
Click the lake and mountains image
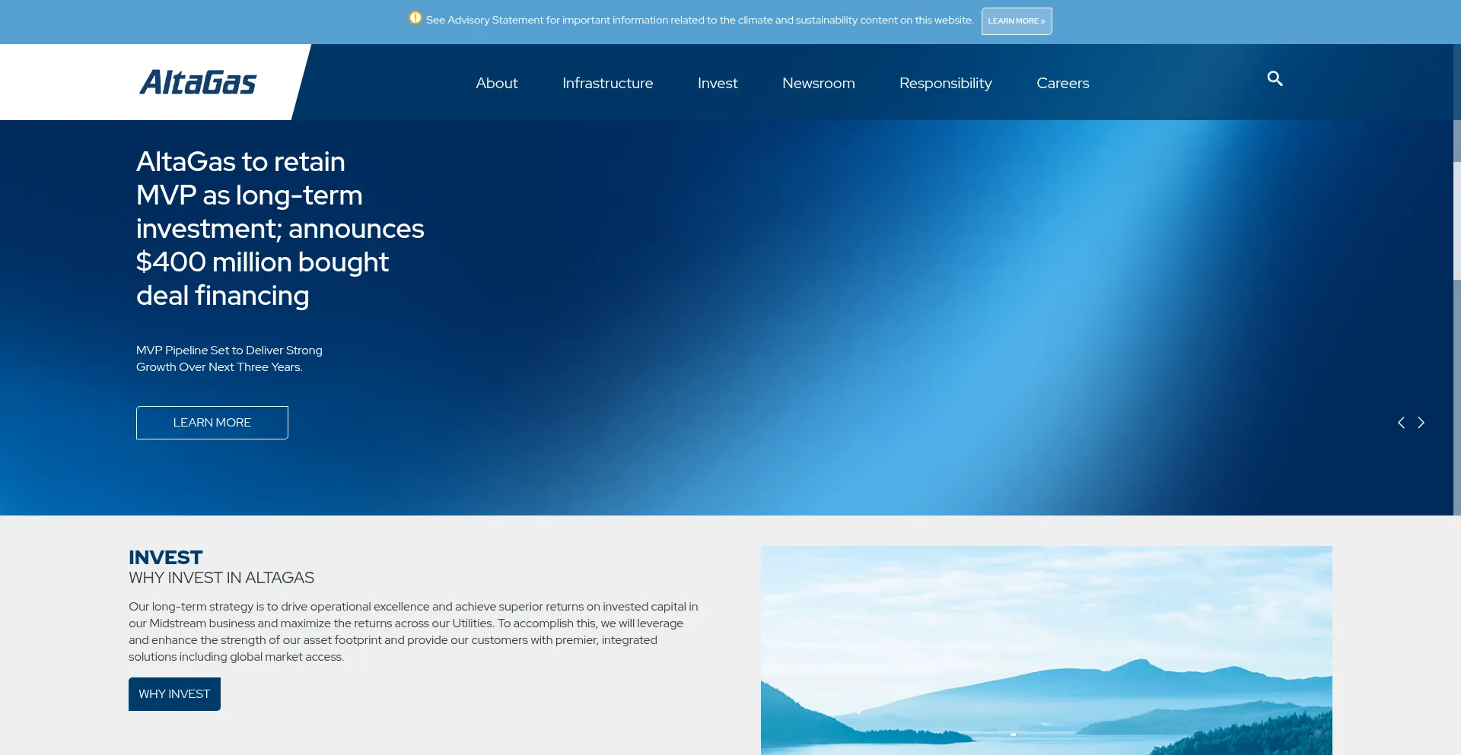1046,650
